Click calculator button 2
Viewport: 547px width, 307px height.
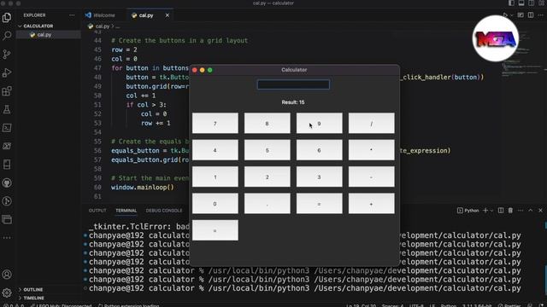click(x=267, y=177)
